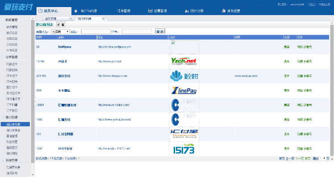Open 智能提交 in the sidebar
Screen dimensions: 334x193
pyautogui.click(x=12, y=147)
